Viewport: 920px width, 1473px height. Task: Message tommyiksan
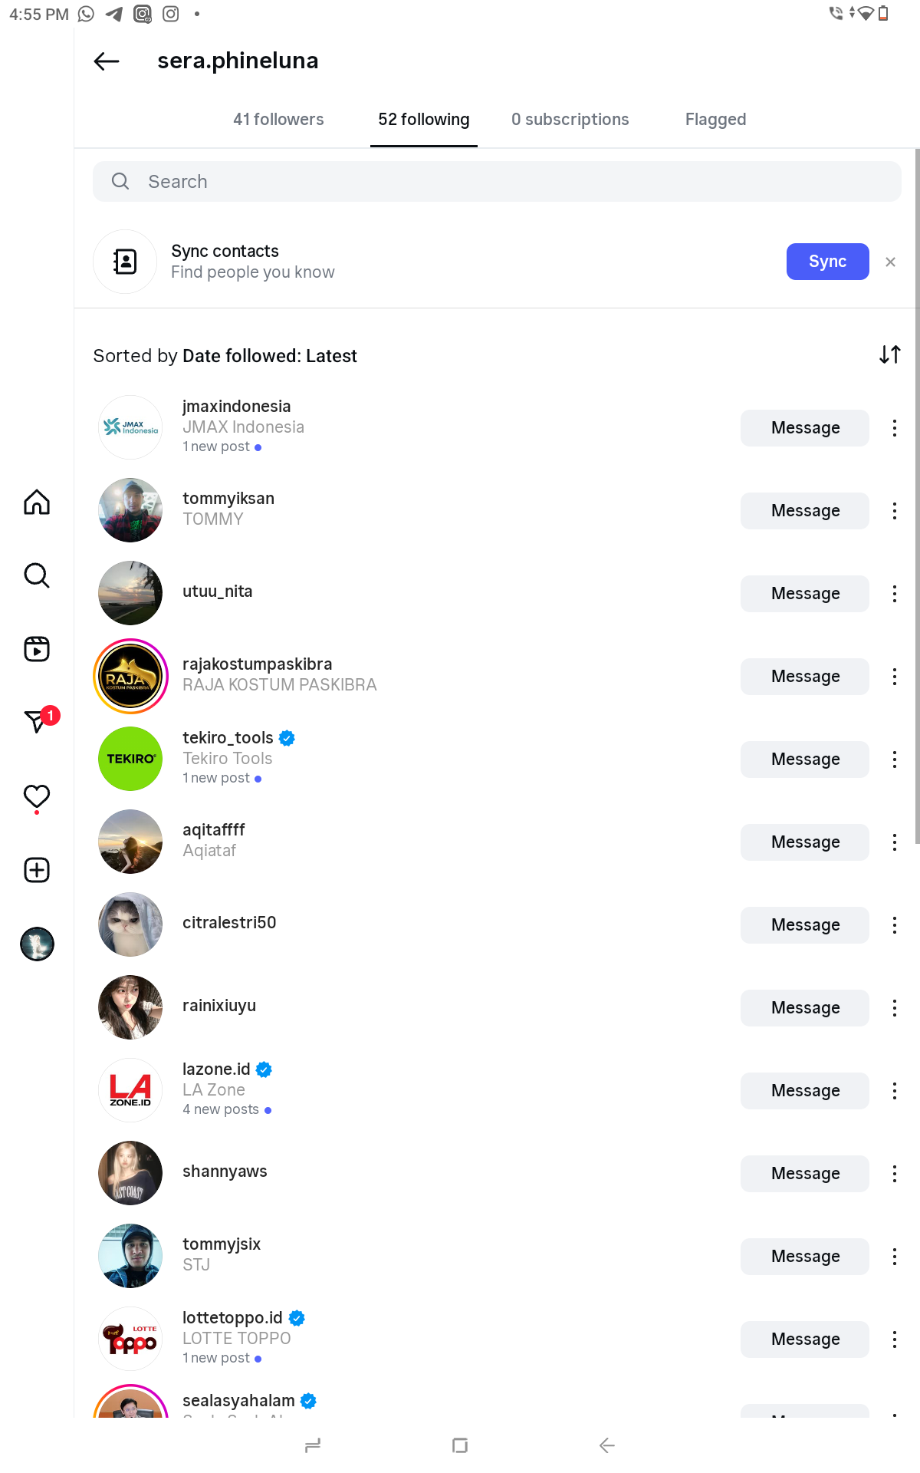click(x=804, y=511)
